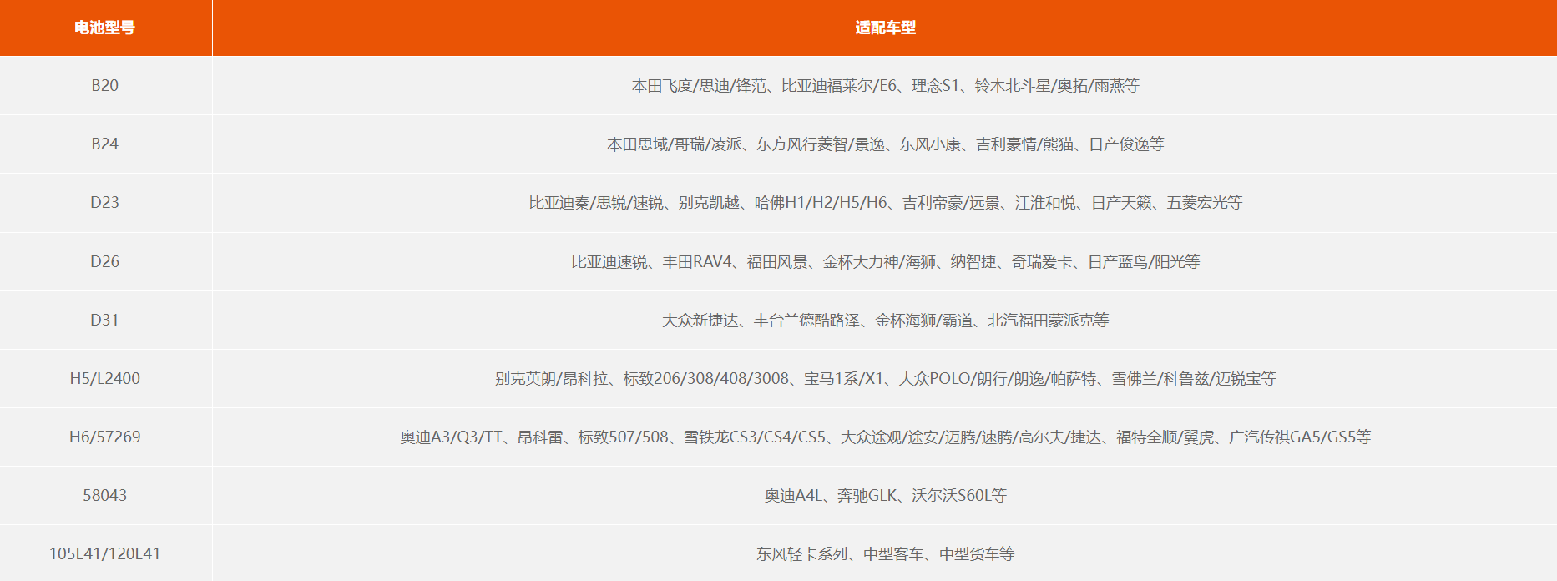Select the B20 battery model cell

105,86
